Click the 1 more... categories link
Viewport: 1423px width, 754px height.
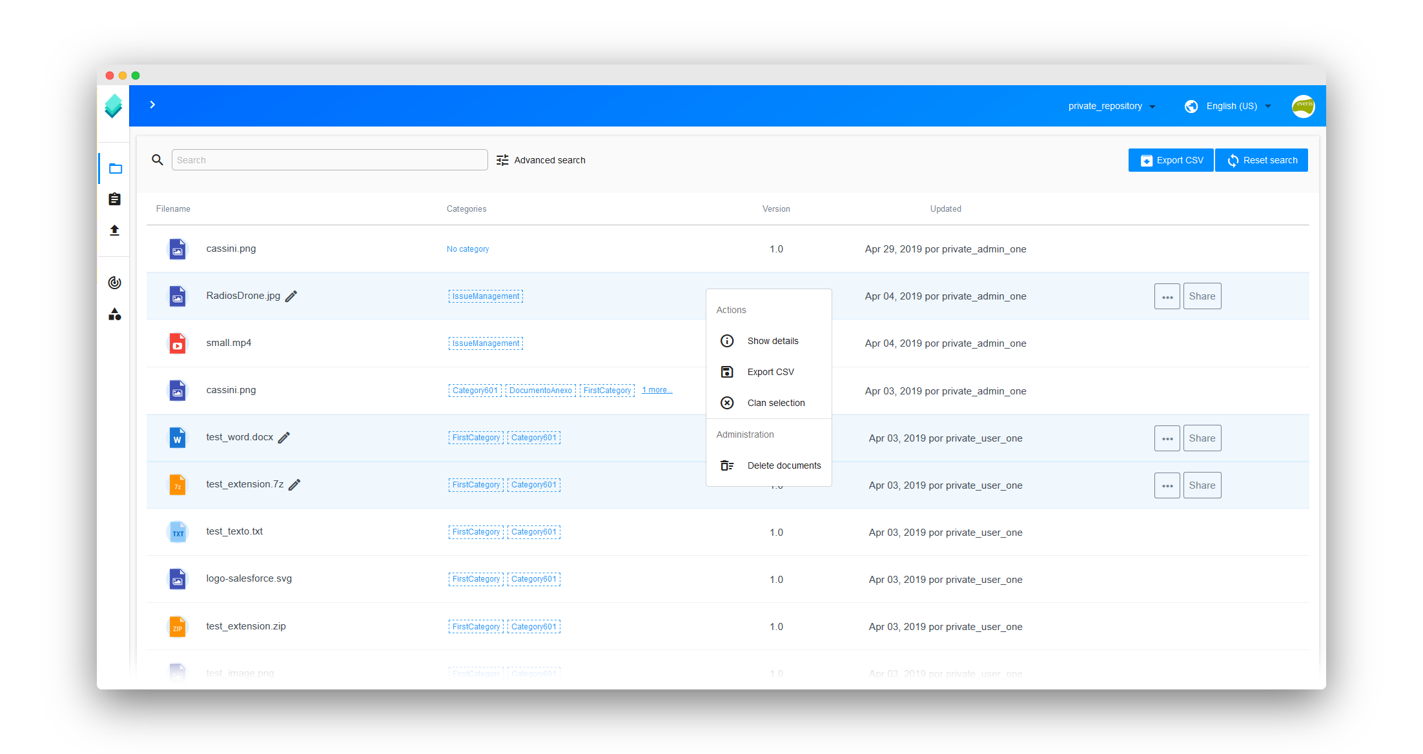pos(657,390)
